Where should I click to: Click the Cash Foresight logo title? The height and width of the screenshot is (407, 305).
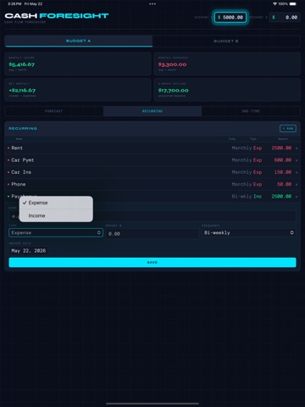point(57,16)
